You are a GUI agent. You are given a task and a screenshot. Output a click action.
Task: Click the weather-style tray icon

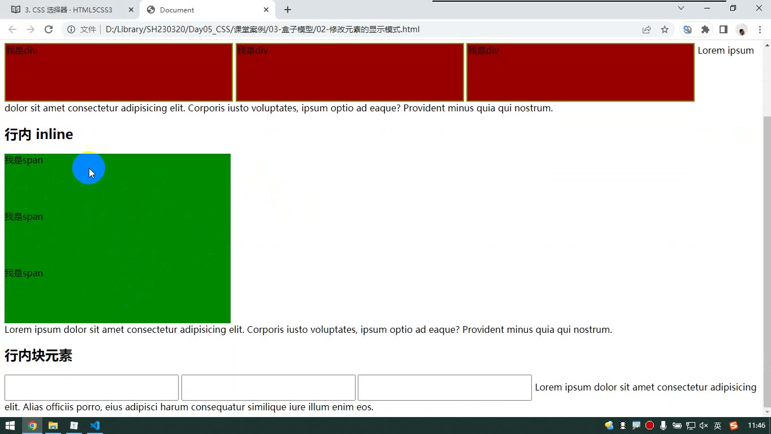click(x=609, y=426)
